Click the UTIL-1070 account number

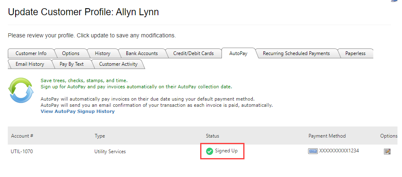[22, 152]
